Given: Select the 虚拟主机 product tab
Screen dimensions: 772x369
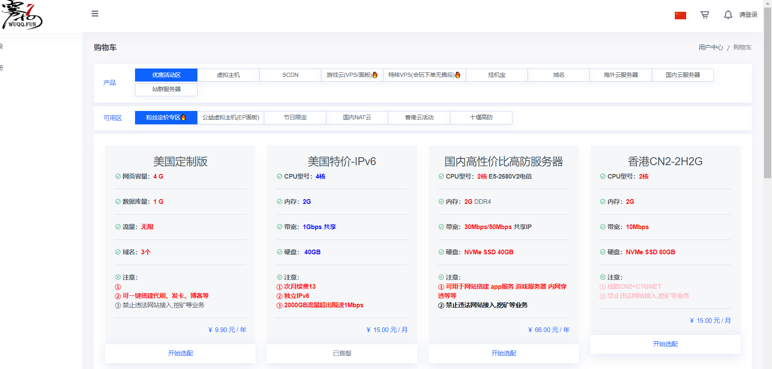Looking at the screenshot, I should click(228, 75).
